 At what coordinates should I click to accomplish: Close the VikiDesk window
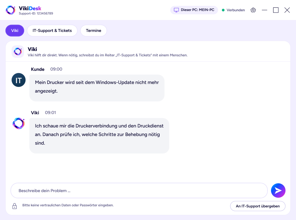pyautogui.click(x=287, y=10)
